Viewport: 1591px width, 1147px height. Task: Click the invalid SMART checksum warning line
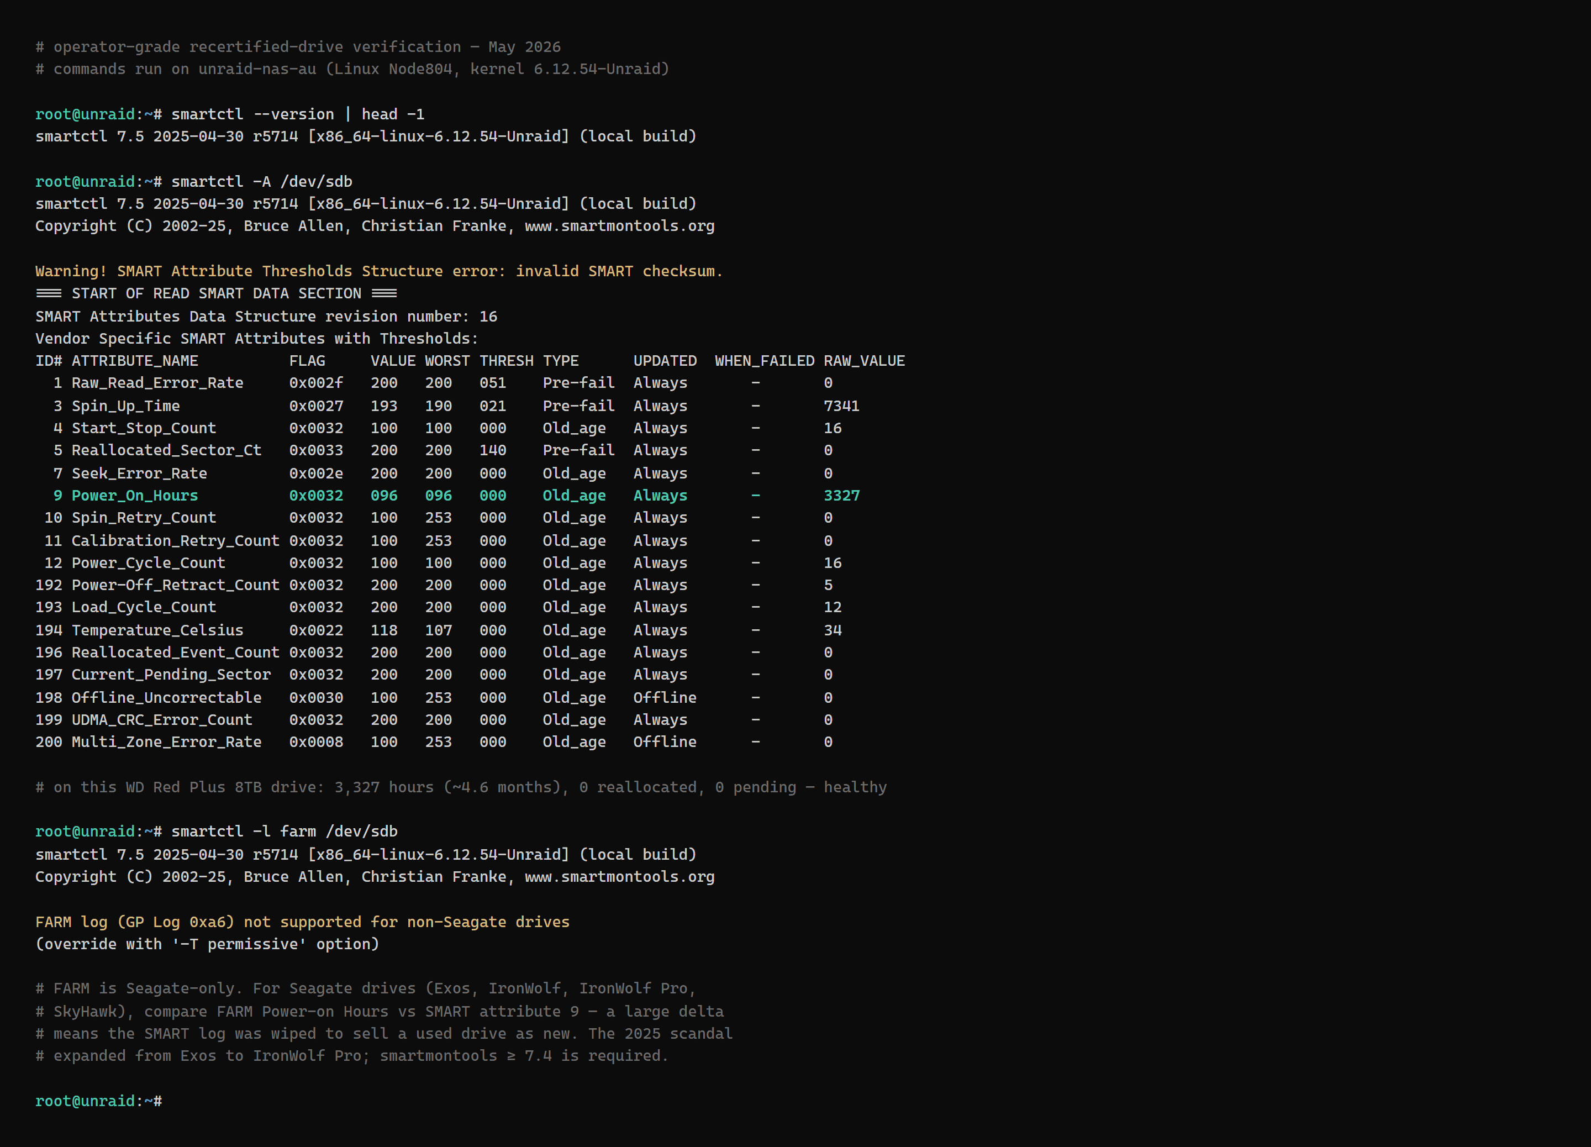click(379, 271)
